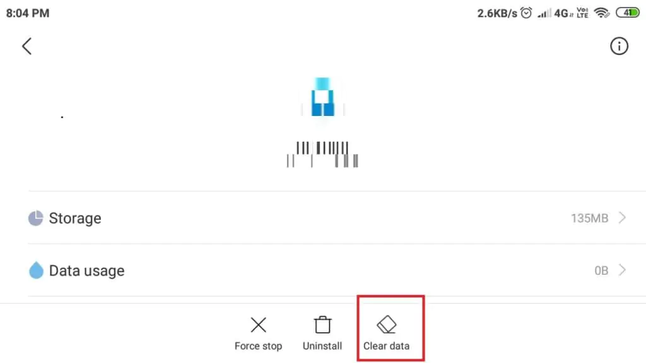646x363 pixels.
Task: Tap the Uninstall trash can icon
Action: tap(322, 325)
